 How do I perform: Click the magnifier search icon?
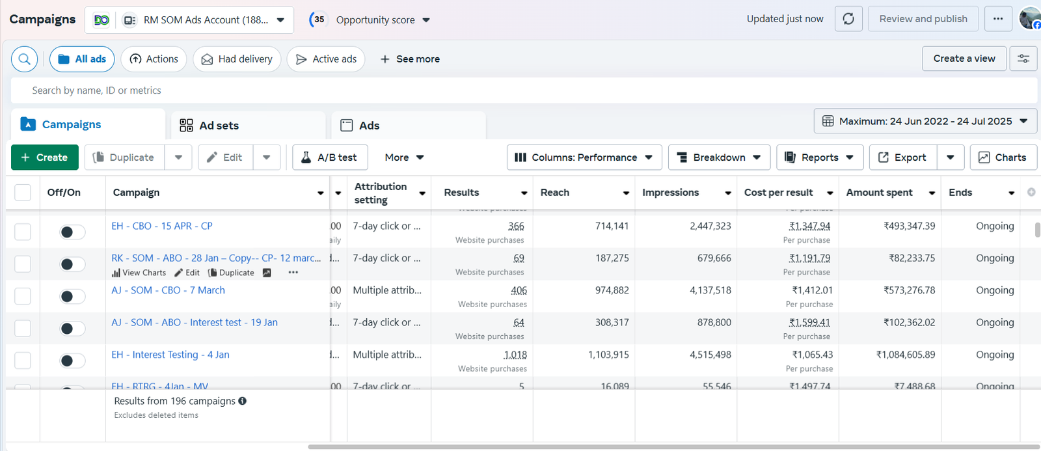(x=24, y=59)
